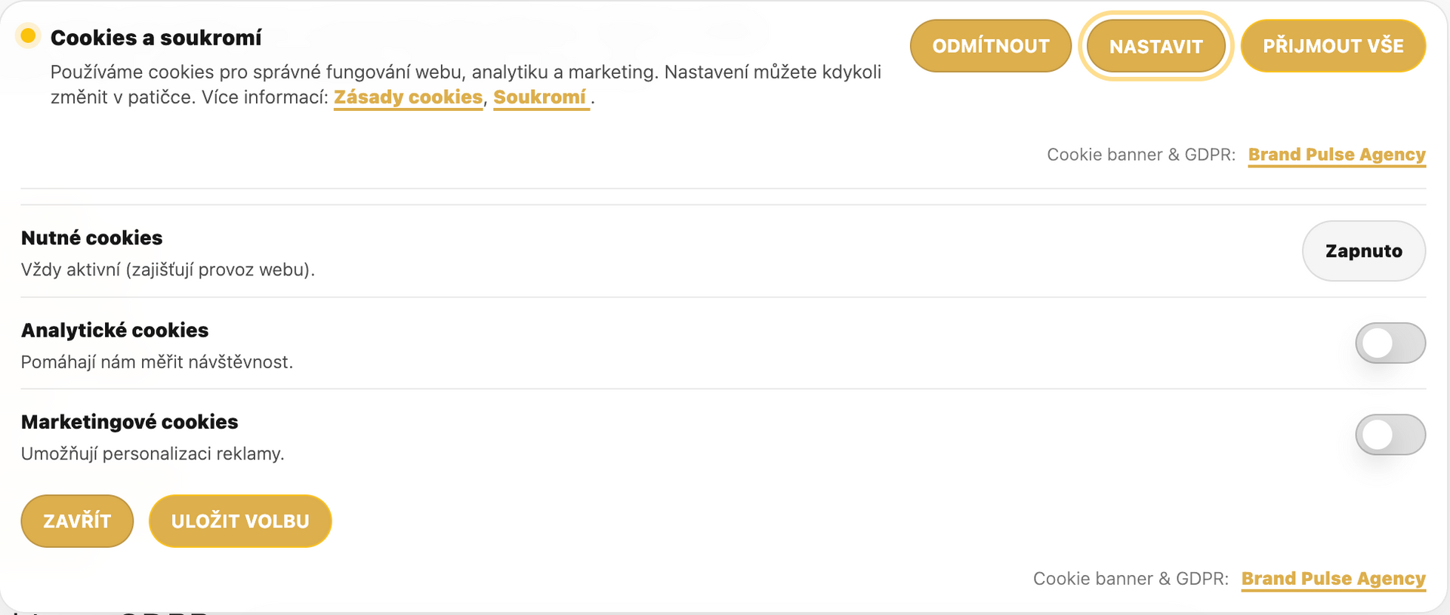The height and width of the screenshot is (615, 1450).
Task: Click the yellow dot beside Cookies a soukromí
Action: [x=28, y=35]
